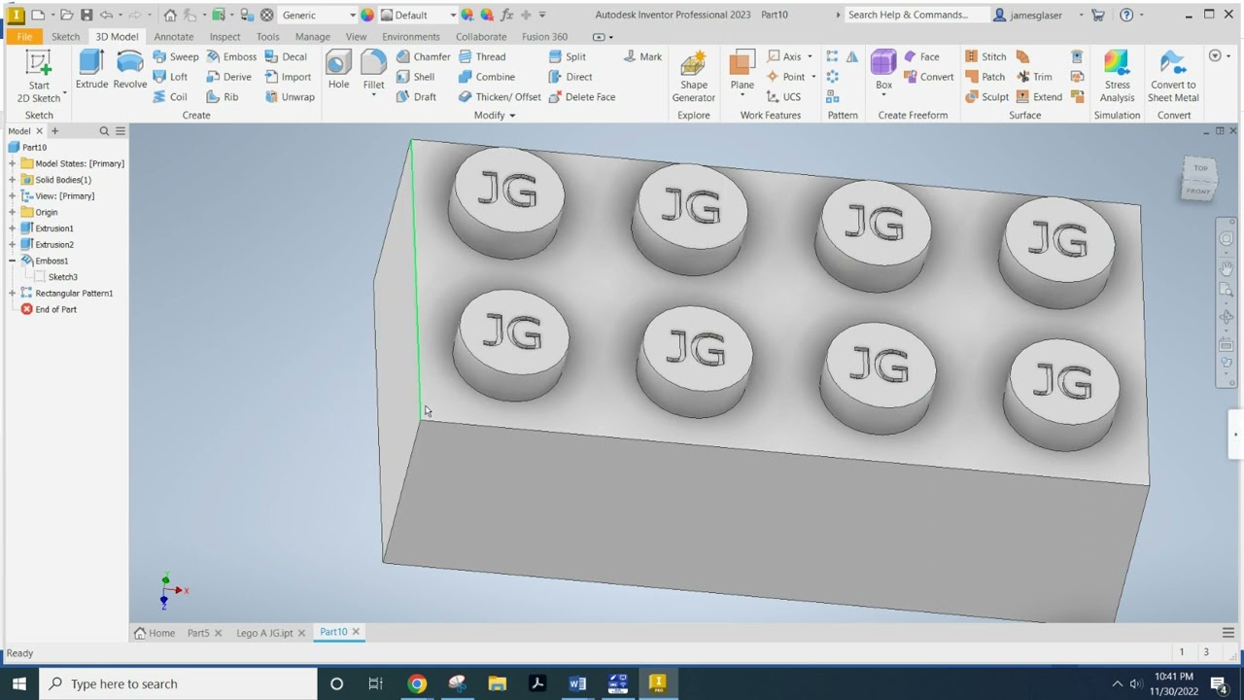
Task: Go to the Home document tab
Action: pos(155,633)
